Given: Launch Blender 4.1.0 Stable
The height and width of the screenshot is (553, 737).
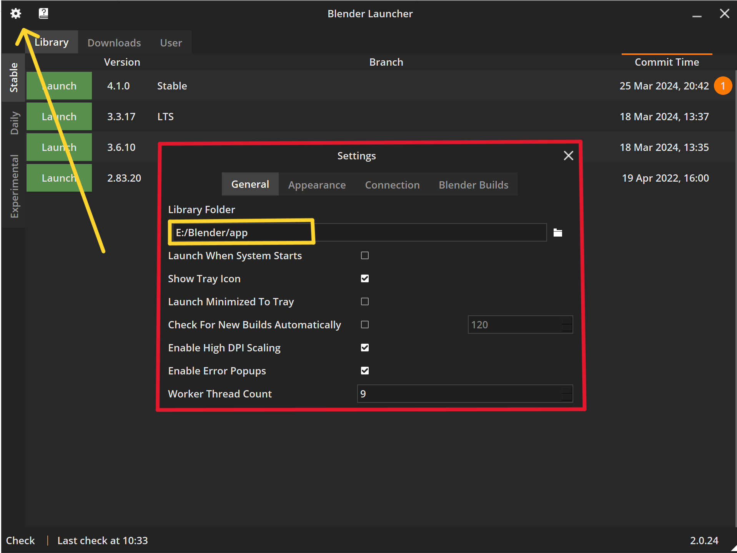Looking at the screenshot, I should pyautogui.click(x=59, y=86).
